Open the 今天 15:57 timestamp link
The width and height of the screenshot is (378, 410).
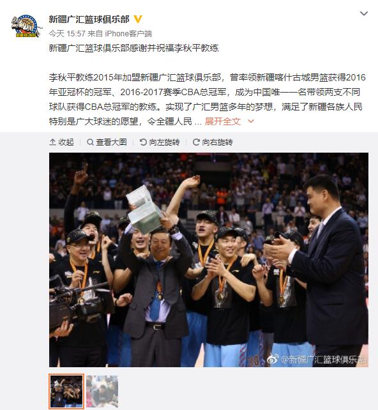pos(67,33)
